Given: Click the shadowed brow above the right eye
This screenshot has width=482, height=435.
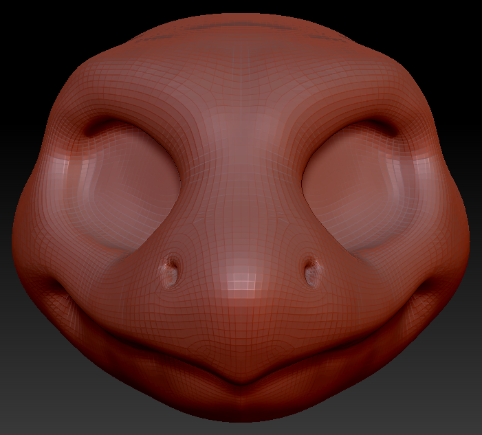Looking at the screenshot, I should point(371,128).
